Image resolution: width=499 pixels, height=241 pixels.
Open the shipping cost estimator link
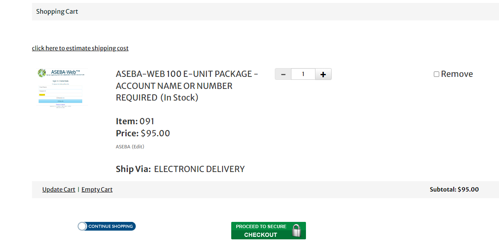pyautogui.click(x=80, y=48)
